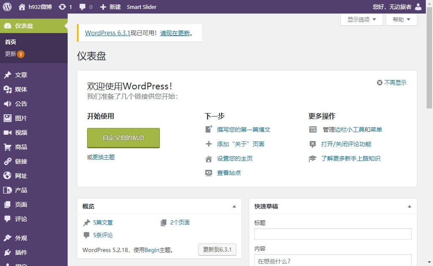The height and width of the screenshot is (266, 433).
Task: Click the edit icon beside 撰写您的第一篇博文
Action: (209, 129)
